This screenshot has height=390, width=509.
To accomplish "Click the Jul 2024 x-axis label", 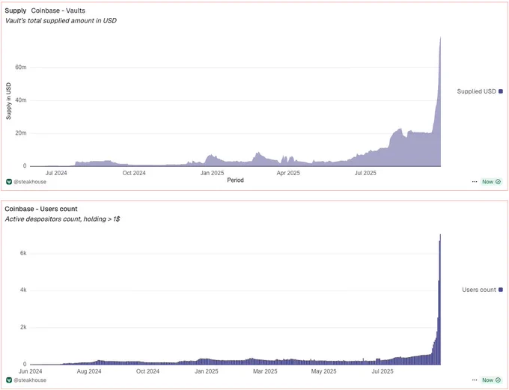I will (56, 173).
